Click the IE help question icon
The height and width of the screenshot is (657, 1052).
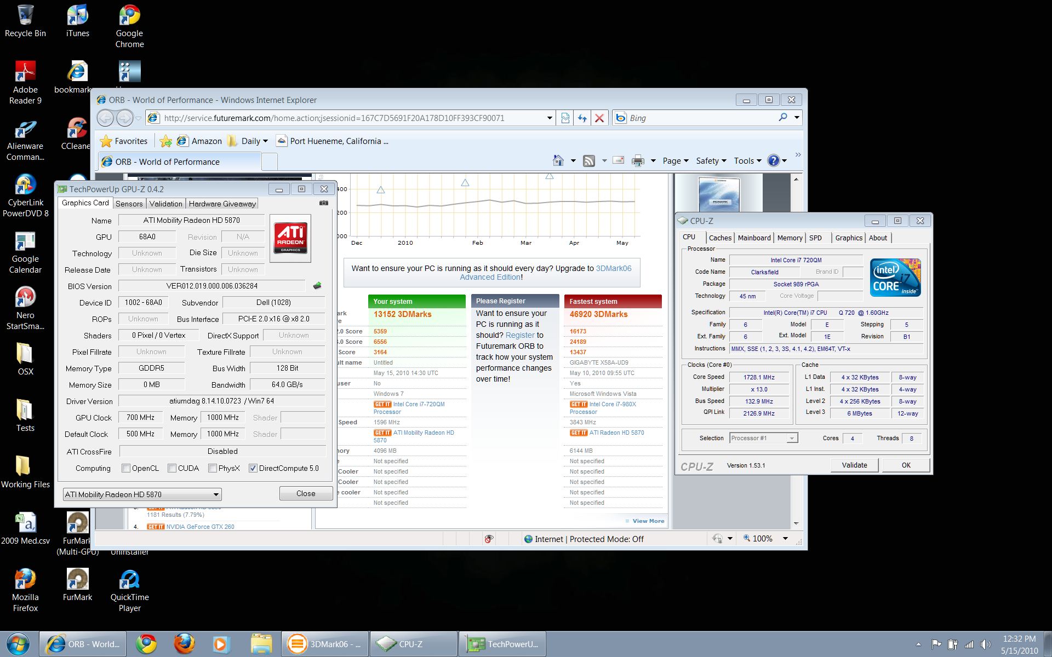[x=773, y=160]
